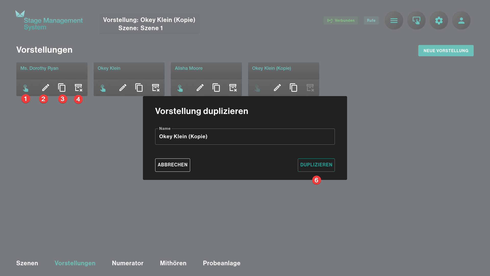Image resolution: width=490 pixels, height=276 pixels.
Task: Open the user profile icon
Action: point(461,20)
